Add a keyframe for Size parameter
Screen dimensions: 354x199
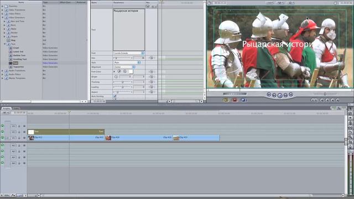point(152,58)
